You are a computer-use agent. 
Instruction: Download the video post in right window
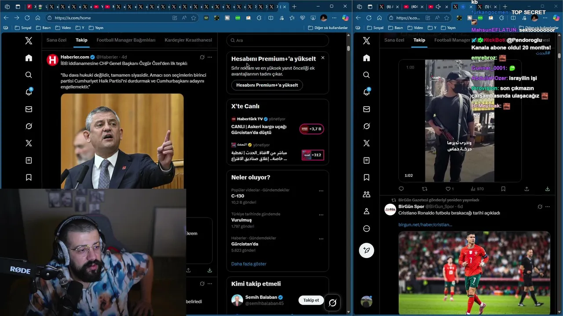point(547,189)
